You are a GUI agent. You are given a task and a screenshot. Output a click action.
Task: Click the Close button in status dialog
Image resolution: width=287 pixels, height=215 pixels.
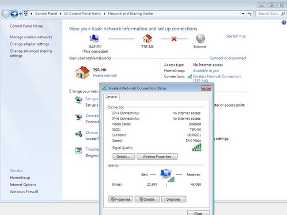(198, 213)
